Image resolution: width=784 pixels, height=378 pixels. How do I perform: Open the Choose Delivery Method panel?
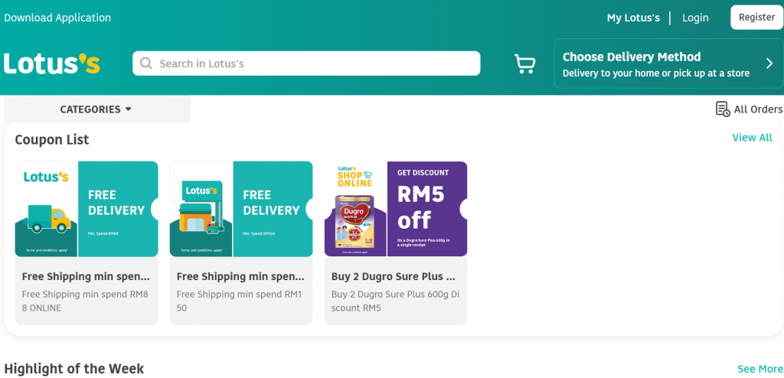[x=669, y=64]
